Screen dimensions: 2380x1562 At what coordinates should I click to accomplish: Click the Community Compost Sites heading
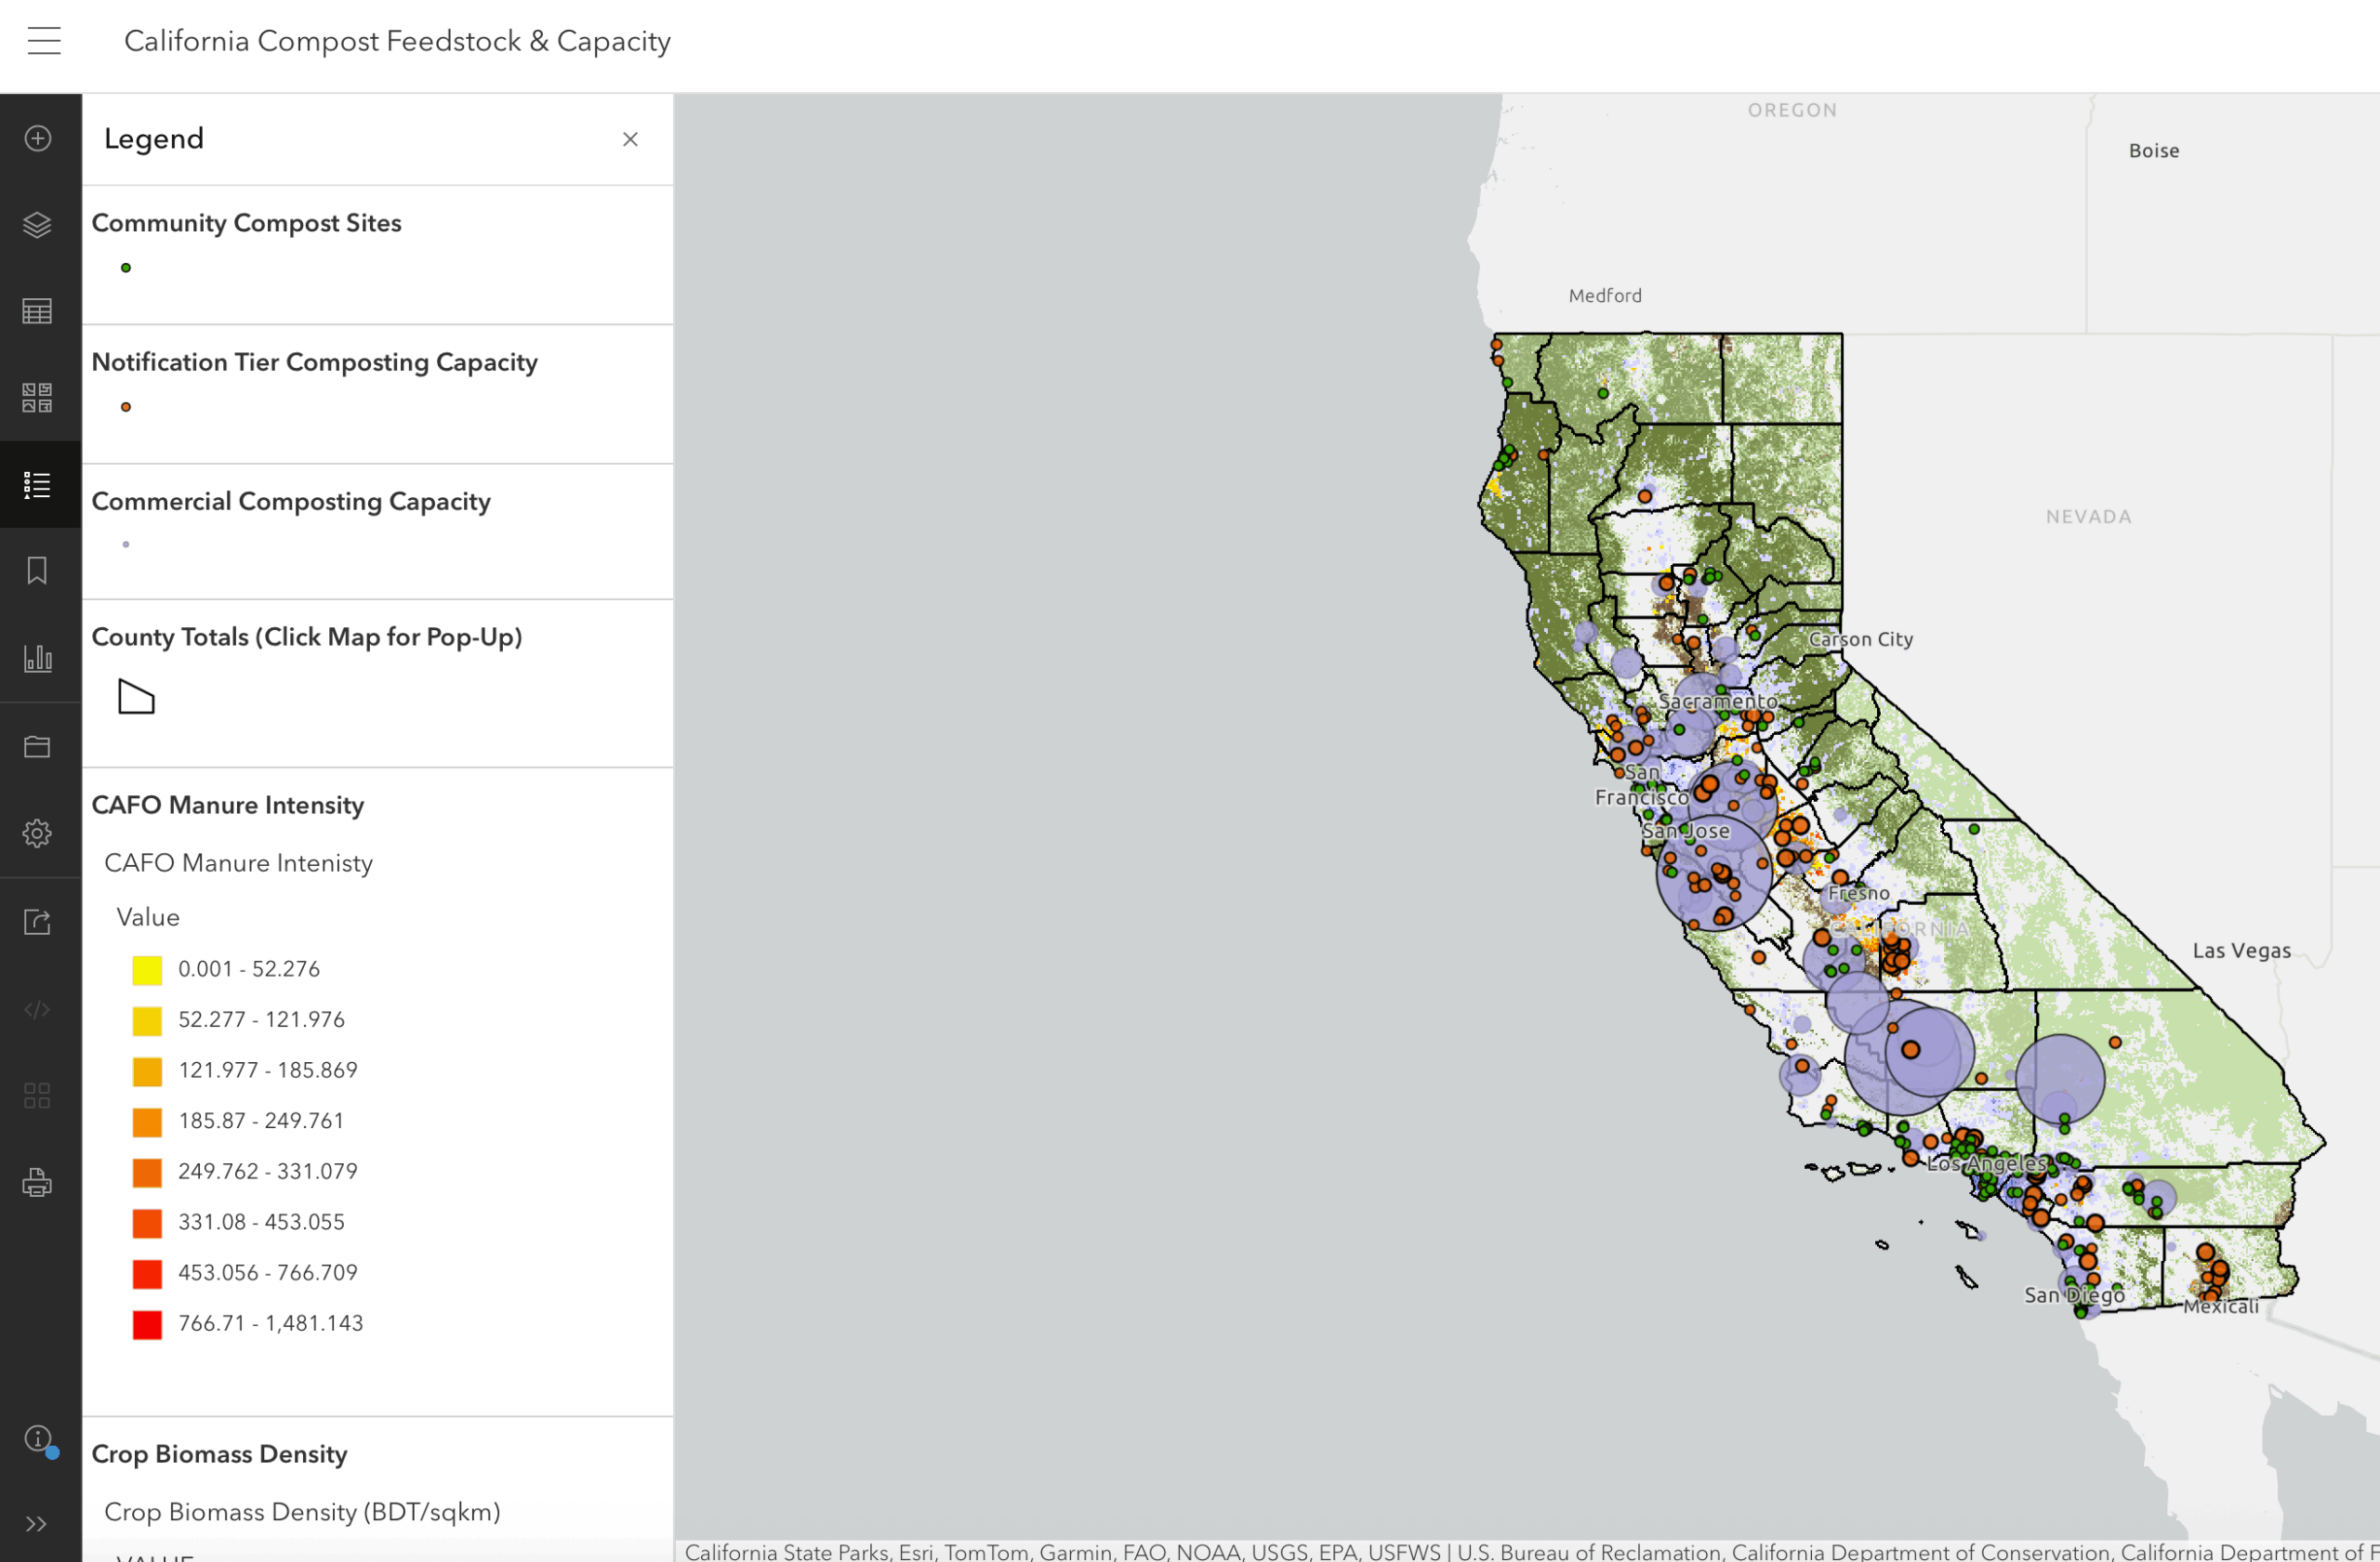point(246,223)
